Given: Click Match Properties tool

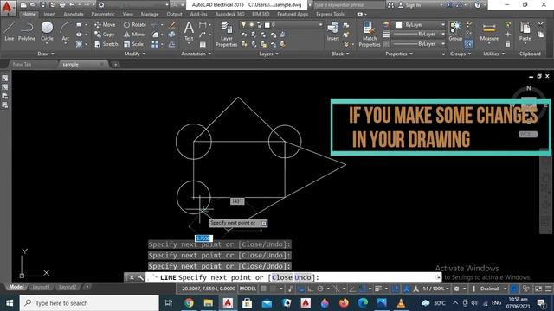Looking at the screenshot, I should [370, 34].
